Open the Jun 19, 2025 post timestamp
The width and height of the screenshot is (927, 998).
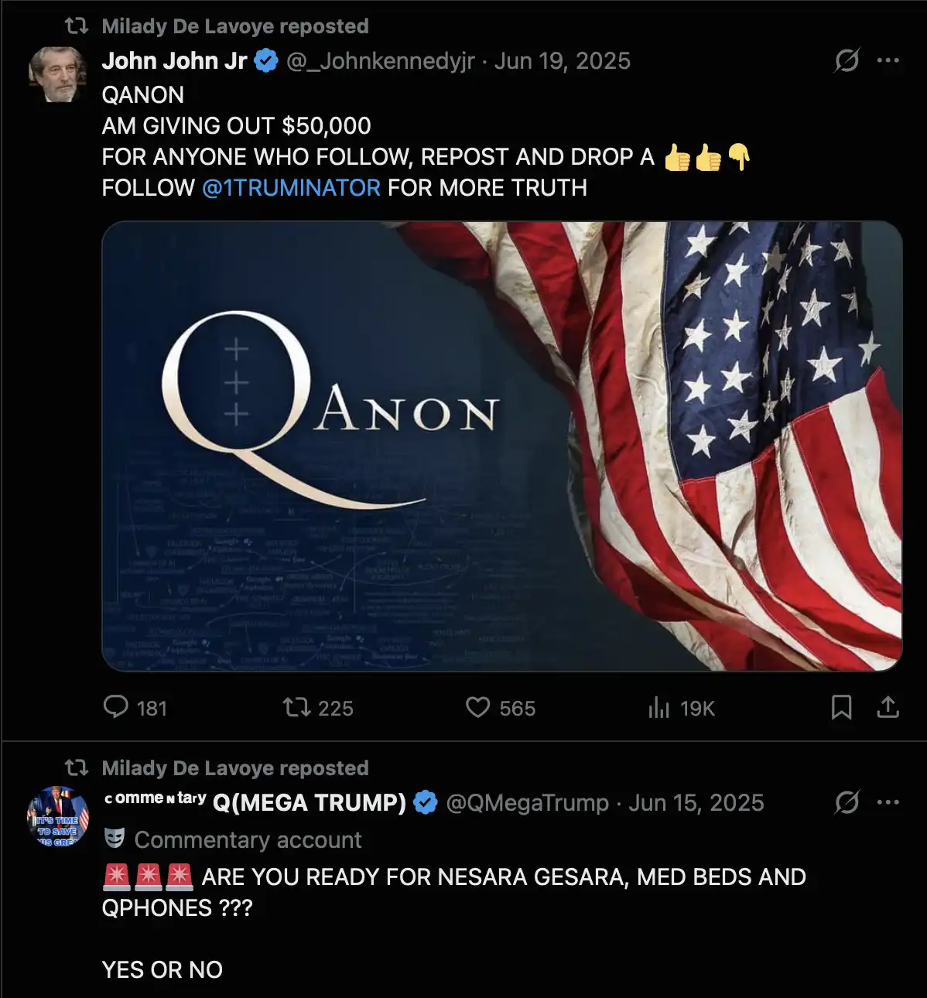click(x=562, y=60)
